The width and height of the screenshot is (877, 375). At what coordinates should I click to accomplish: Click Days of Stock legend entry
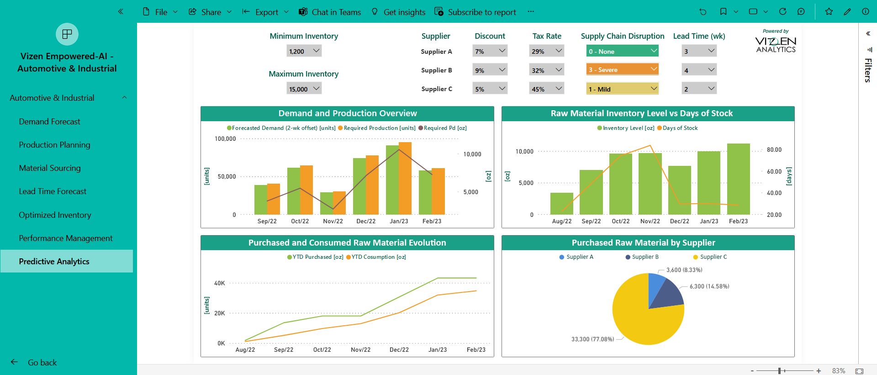(677, 128)
